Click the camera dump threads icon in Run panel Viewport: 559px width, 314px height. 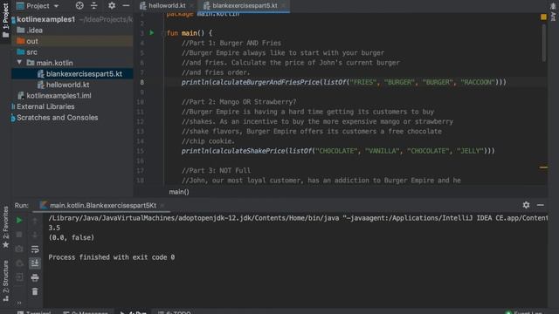pyautogui.click(x=19, y=249)
